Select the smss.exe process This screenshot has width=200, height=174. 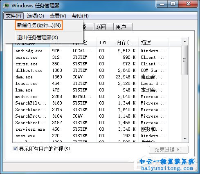pos(97,136)
